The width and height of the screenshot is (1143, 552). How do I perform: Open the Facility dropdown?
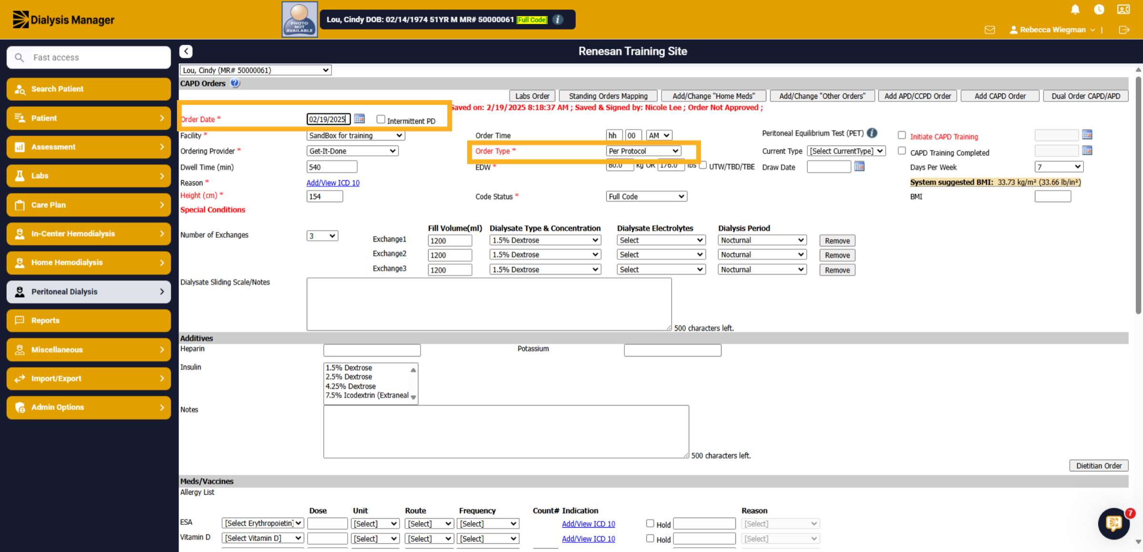356,136
